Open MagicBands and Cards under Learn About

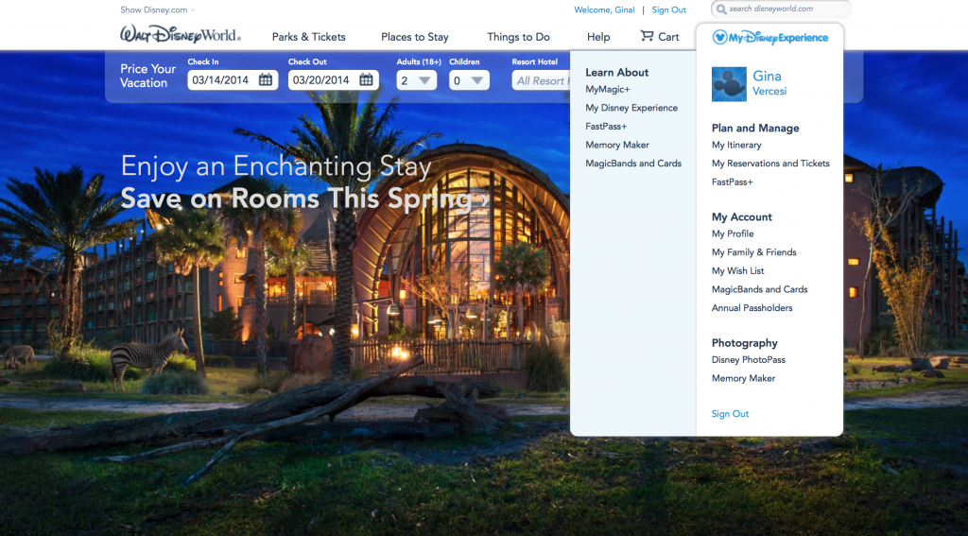(633, 164)
